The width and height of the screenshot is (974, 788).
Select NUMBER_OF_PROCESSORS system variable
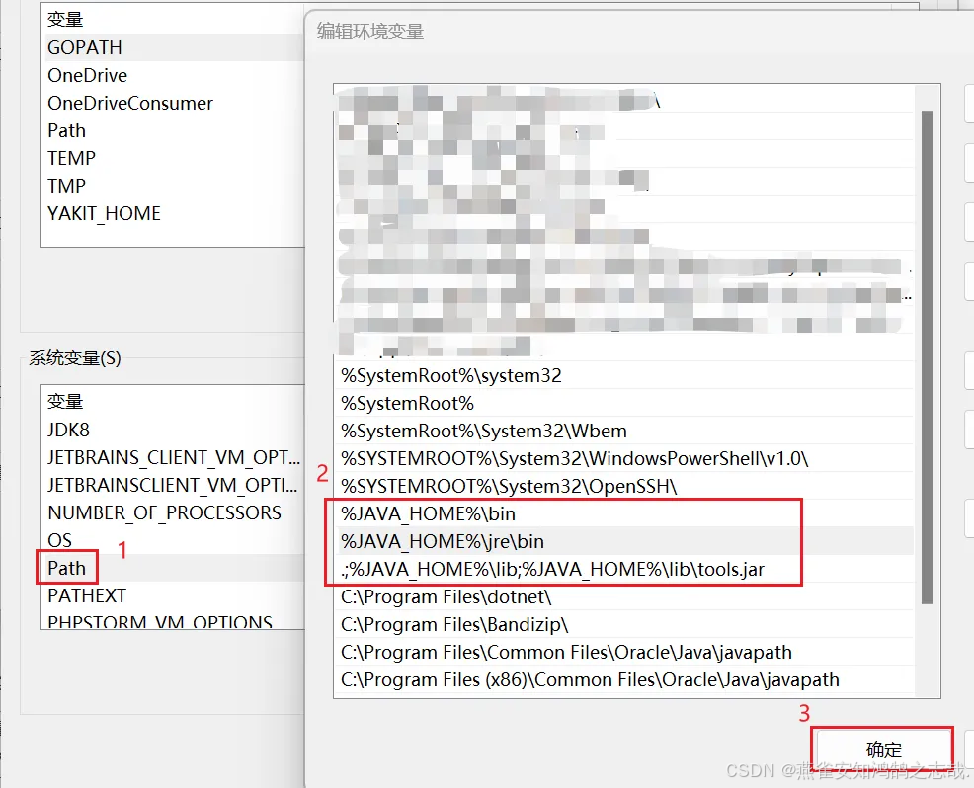point(164,512)
